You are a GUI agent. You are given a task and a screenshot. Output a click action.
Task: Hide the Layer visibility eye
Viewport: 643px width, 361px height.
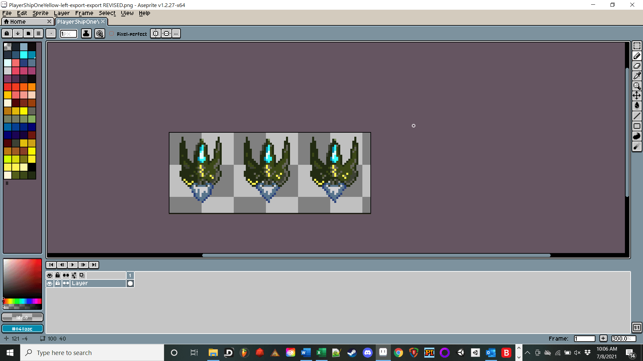(x=50, y=283)
